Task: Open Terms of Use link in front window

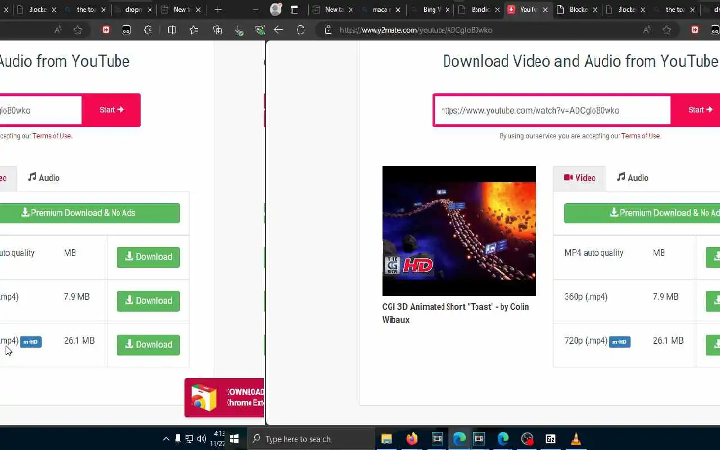Action: tap(641, 136)
